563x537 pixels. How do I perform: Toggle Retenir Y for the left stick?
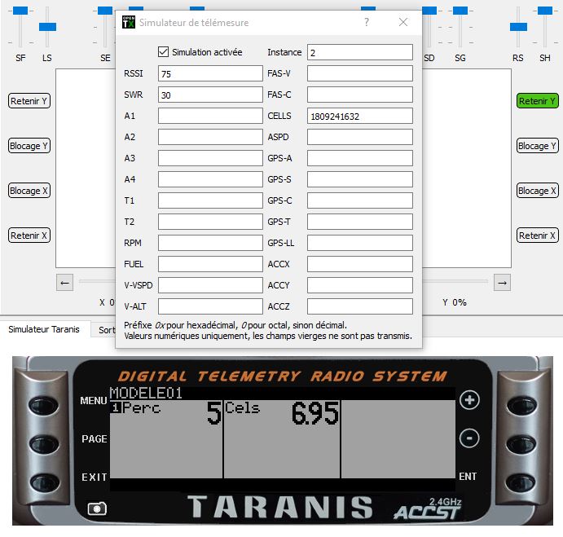(29, 101)
